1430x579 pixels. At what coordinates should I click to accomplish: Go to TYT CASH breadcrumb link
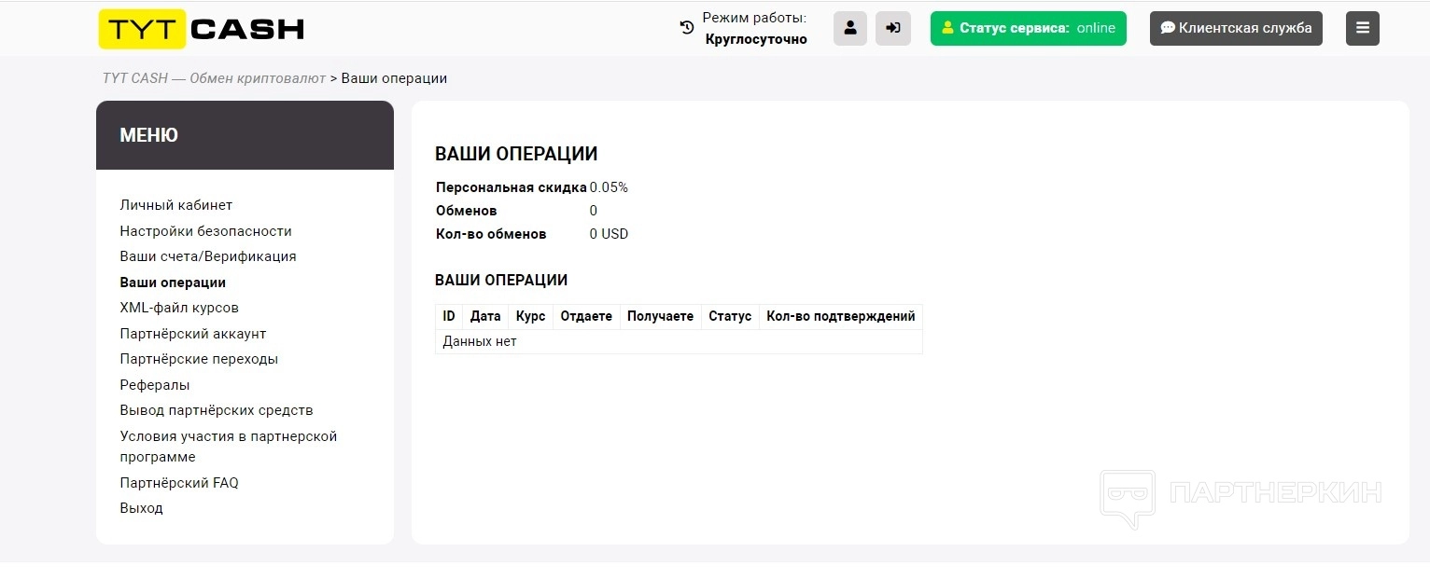click(214, 78)
